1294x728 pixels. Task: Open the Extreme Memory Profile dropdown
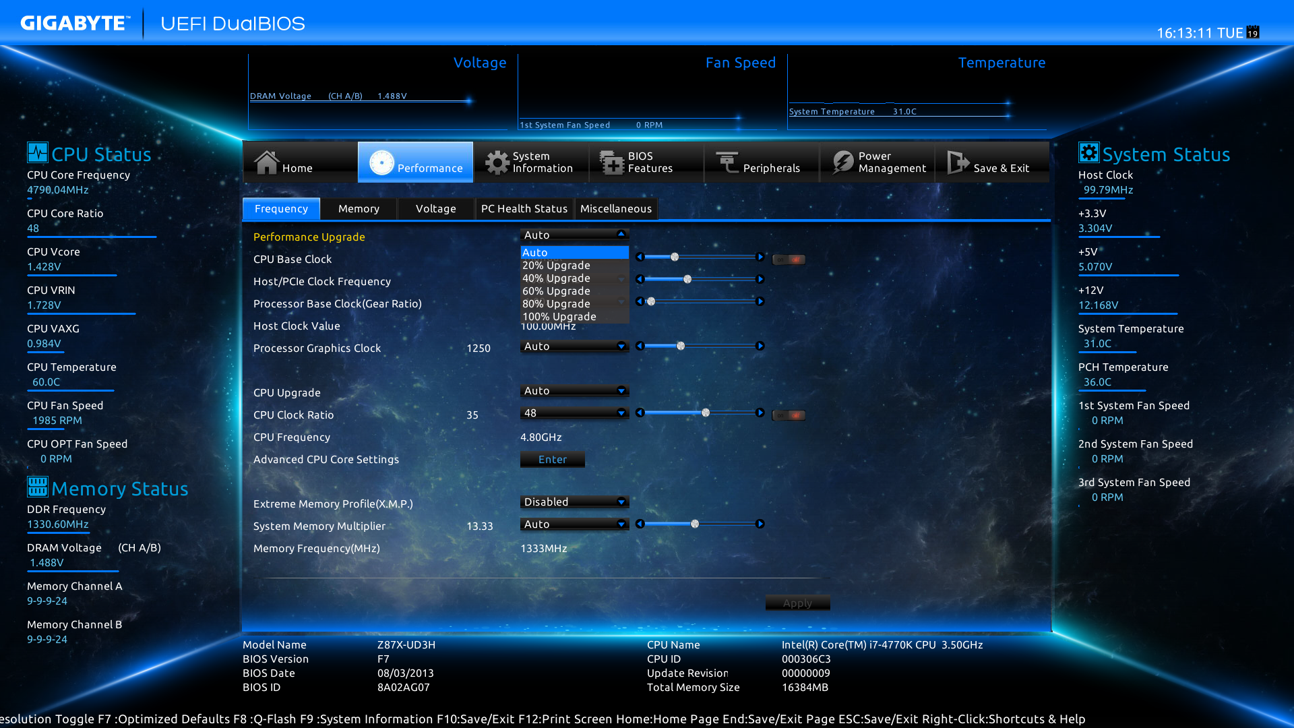(574, 502)
